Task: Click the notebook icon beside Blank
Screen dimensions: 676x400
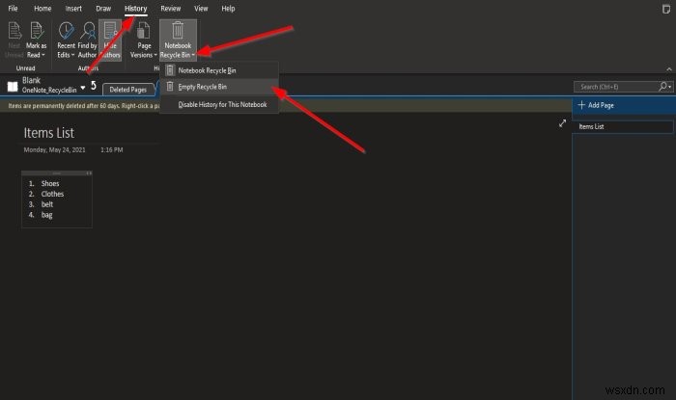Action: pos(13,87)
